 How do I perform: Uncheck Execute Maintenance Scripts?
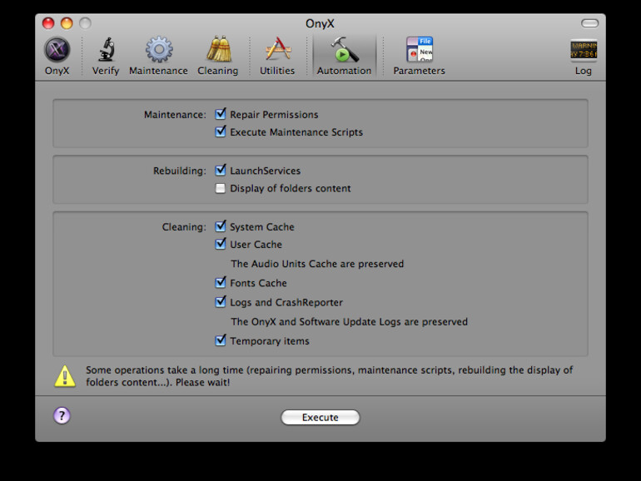pyautogui.click(x=221, y=131)
